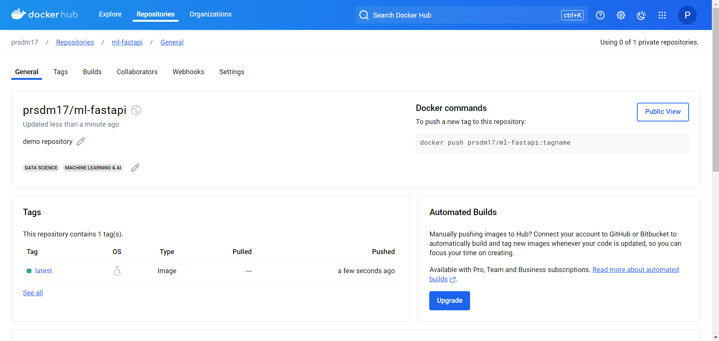This screenshot has height=341, width=719.
Task: Edit the categories pencil icon
Action: [x=135, y=168]
